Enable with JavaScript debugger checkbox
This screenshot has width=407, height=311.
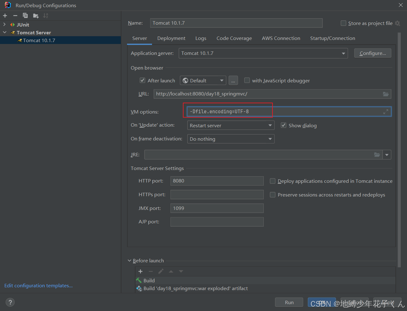(x=247, y=80)
